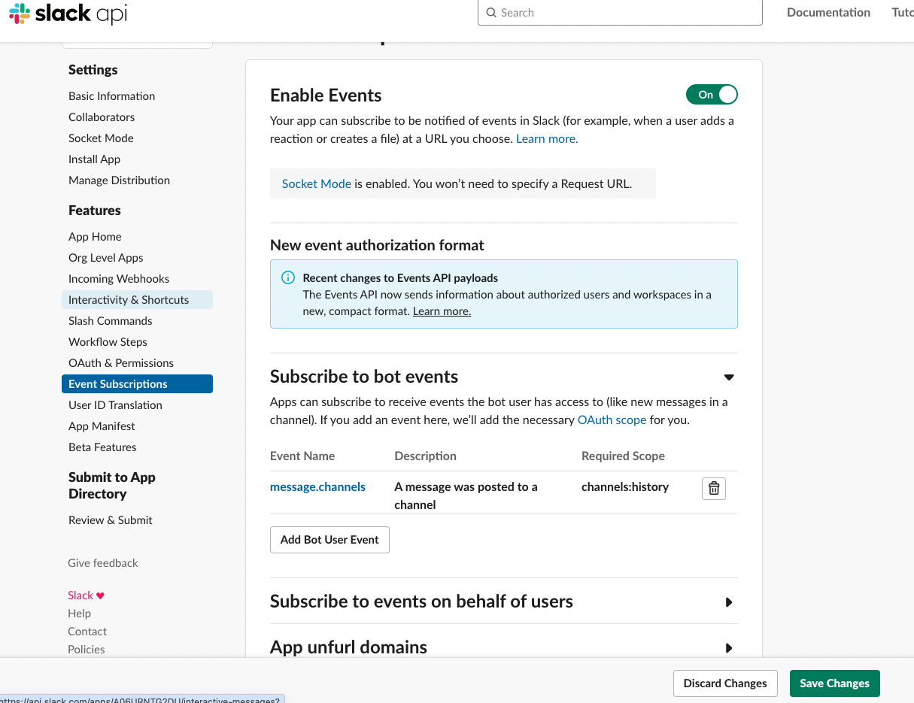The width and height of the screenshot is (914, 703).
Task: Expand the App unfurl domains section
Action: [x=728, y=648]
